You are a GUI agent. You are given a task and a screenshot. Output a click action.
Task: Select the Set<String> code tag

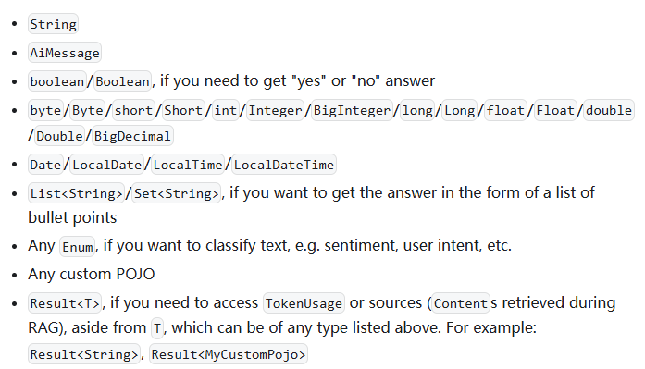coord(176,193)
